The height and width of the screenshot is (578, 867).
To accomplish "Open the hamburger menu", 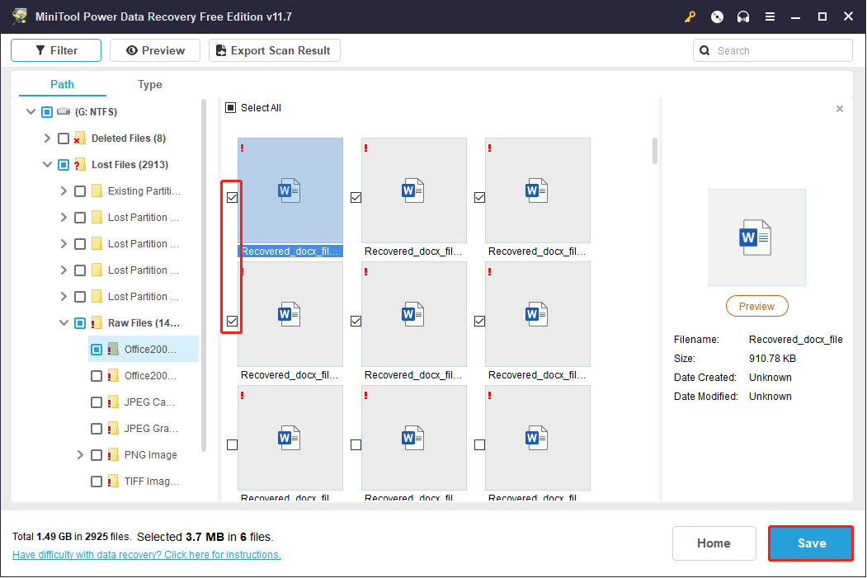I will coord(770,16).
